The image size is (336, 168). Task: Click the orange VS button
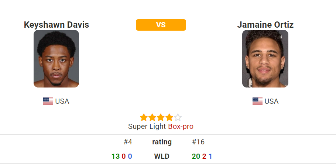tap(161, 25)
